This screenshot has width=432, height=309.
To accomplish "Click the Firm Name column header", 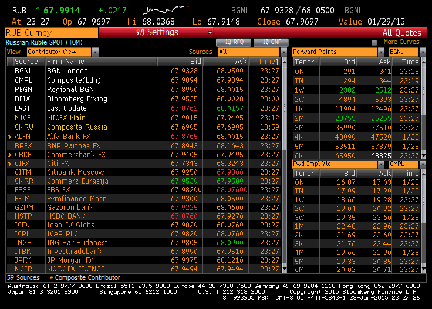I will (101, 62).
